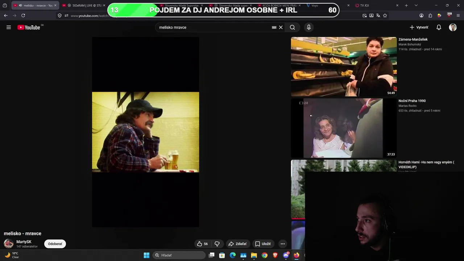Open Discord from the taskbar

point(286,255)
